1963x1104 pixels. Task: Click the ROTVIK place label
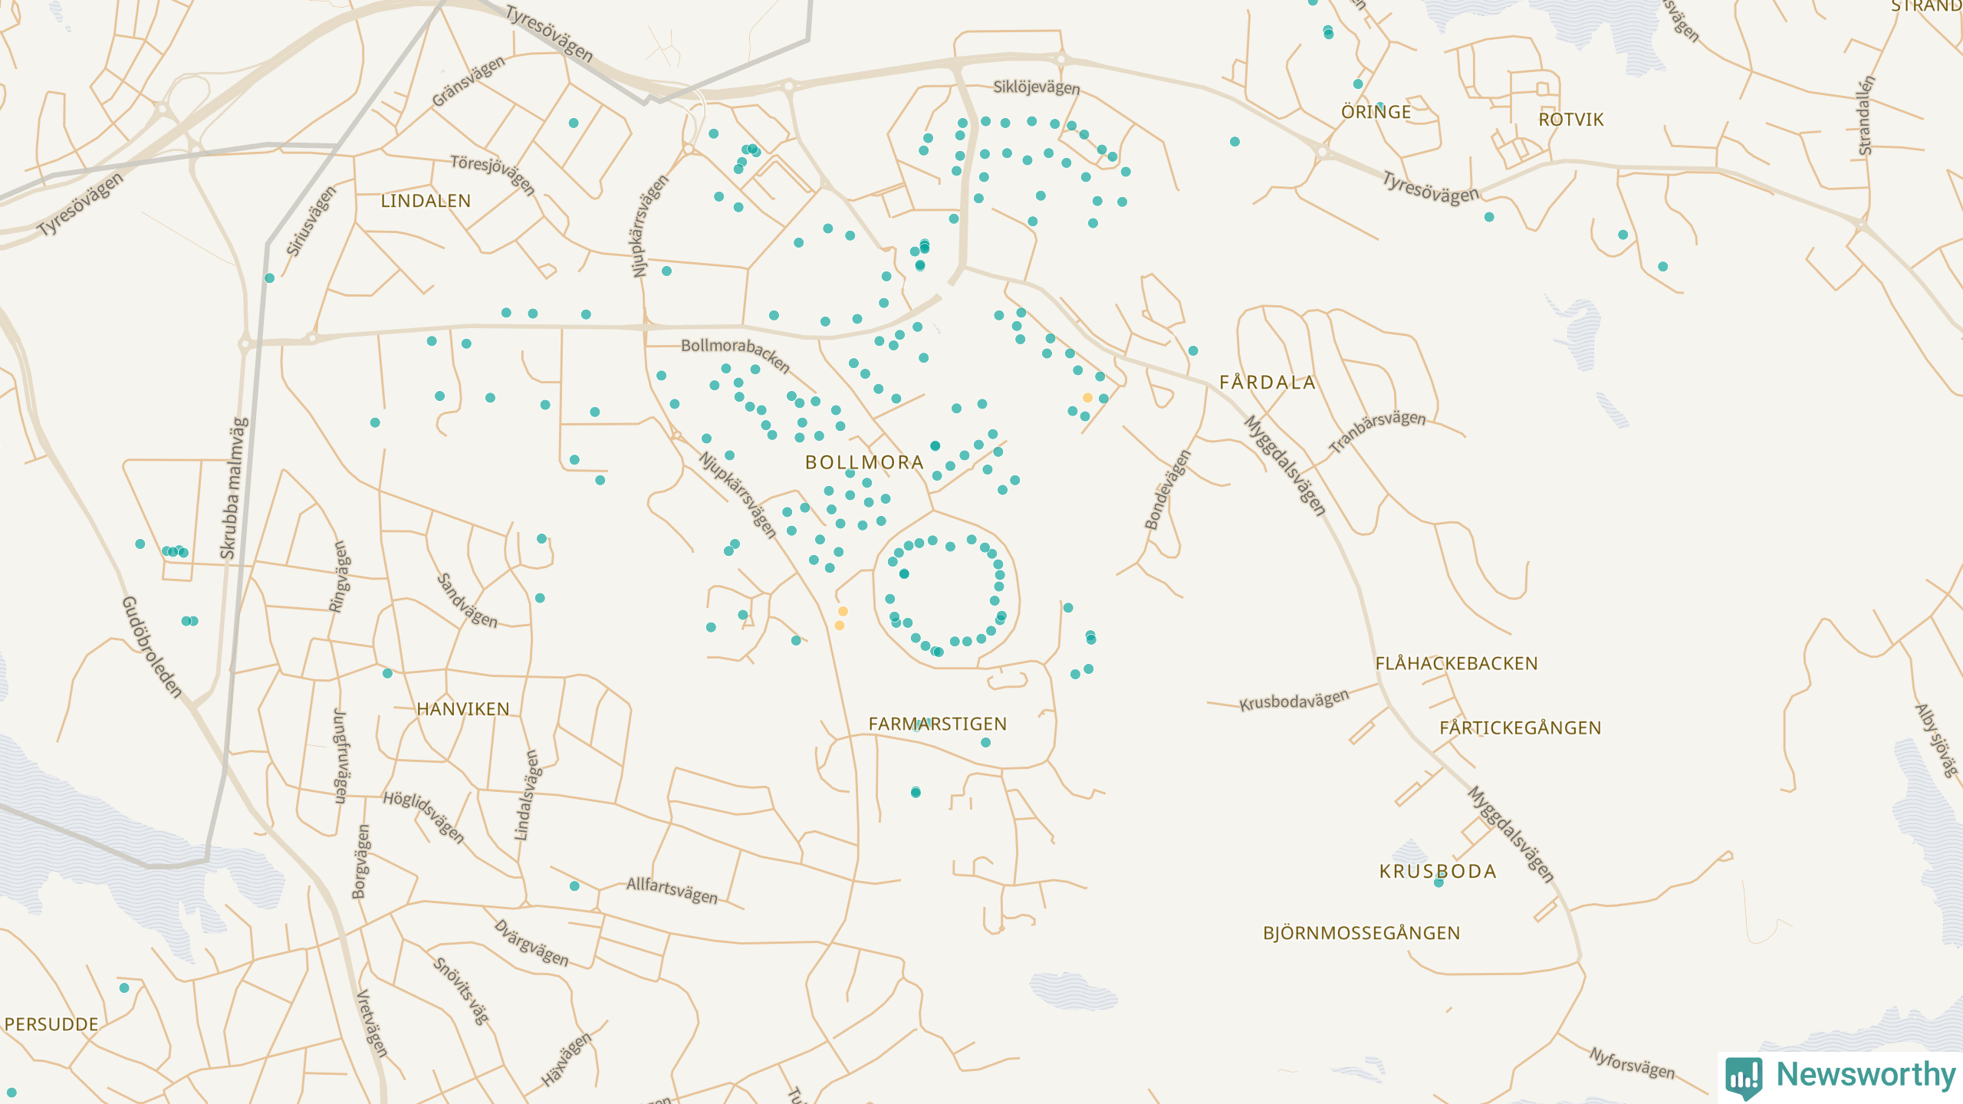tap(1570, 120)
